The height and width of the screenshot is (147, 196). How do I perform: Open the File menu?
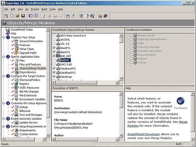pos(6,9)
